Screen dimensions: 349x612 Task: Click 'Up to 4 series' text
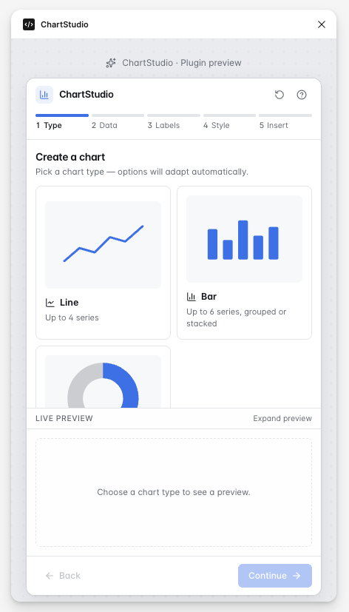tap(72, 317)
